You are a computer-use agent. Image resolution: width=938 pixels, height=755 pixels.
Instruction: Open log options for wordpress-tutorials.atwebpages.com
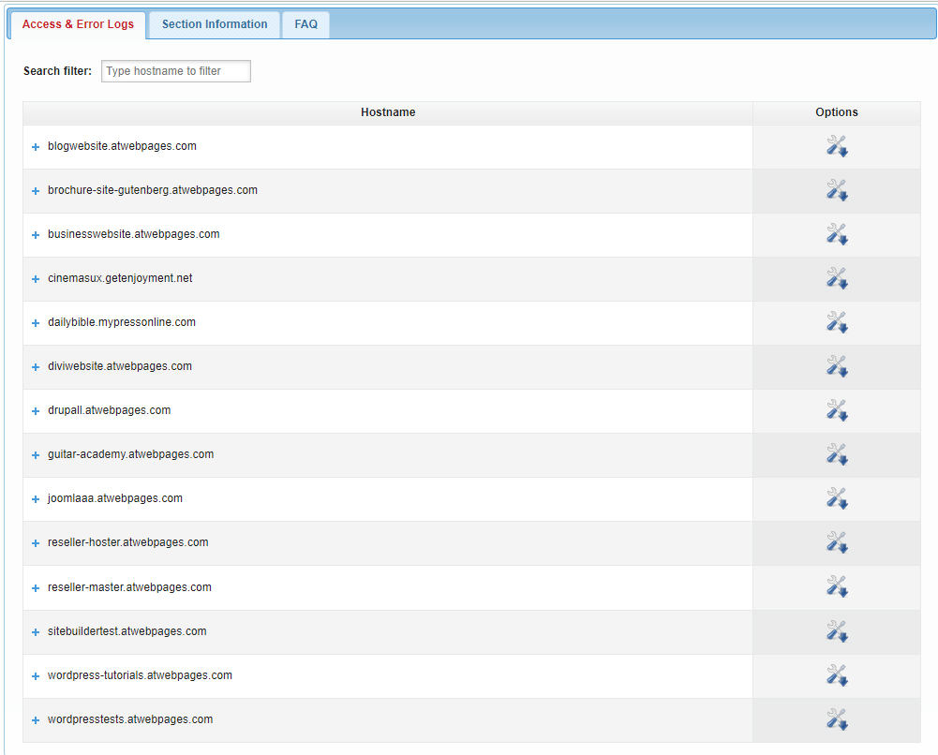pyautogui.click(x=837, y=675)
